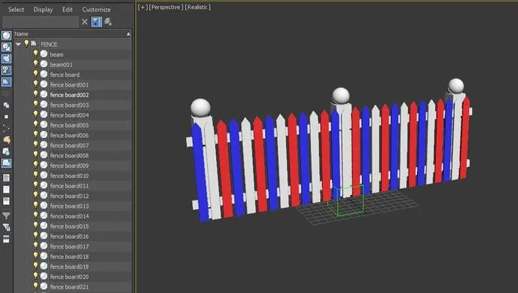Toggle the Display Helpers filter icon
Viewport: 518px width, 293px height.
coord(6,82)
